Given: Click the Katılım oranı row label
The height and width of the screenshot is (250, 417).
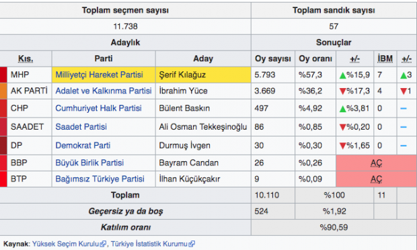Looking at the screenshot, I should 126,227.
